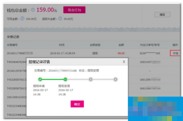Click transaction number starting T4554646762945
Image resolution: width=183 pixels, height=121 pixels.
17,62
